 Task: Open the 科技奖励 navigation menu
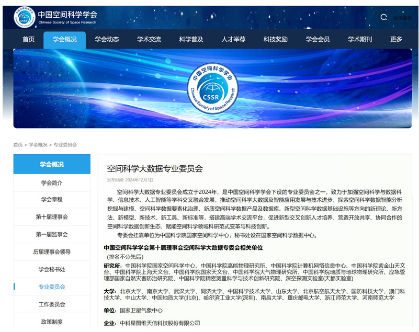coord(276,39)
